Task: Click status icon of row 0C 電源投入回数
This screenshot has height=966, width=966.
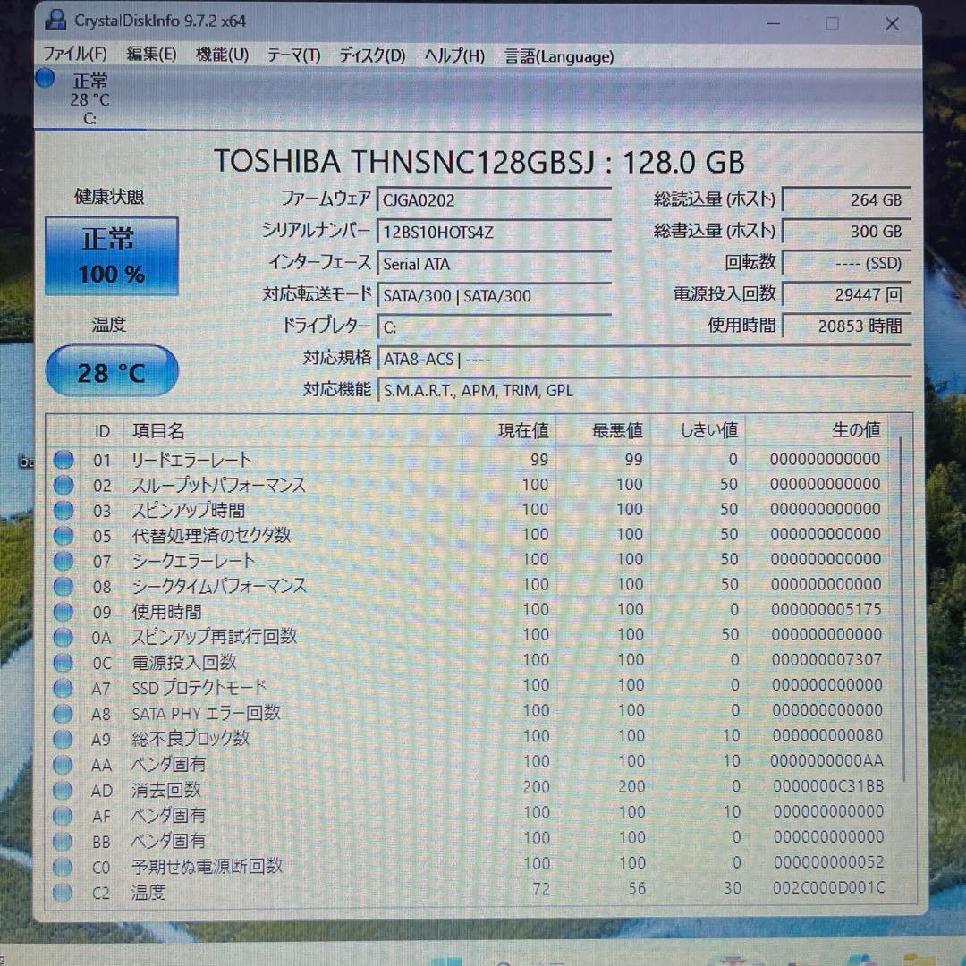Action: 63,662
